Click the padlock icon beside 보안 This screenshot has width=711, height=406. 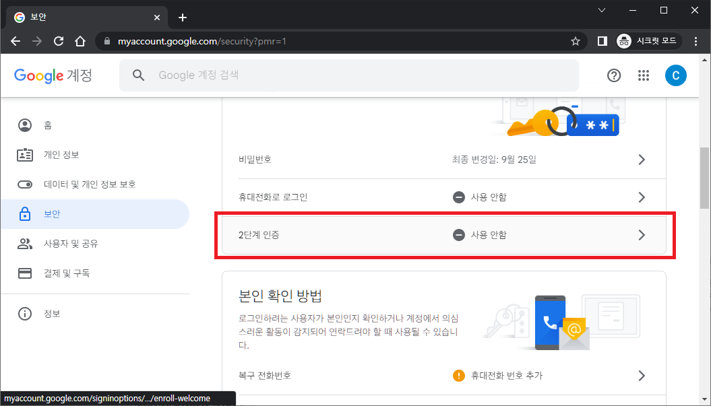click(25, 214)
